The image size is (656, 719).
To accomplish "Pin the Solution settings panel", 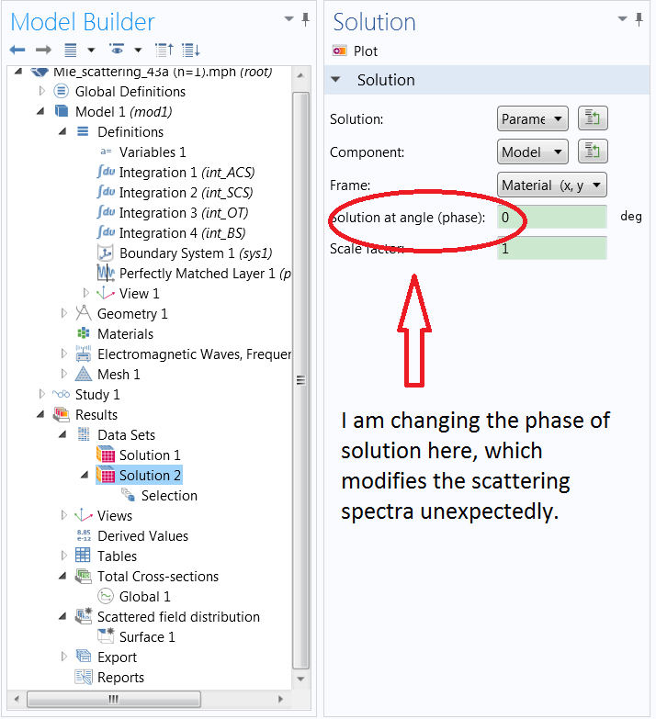I will click(640, 18).
